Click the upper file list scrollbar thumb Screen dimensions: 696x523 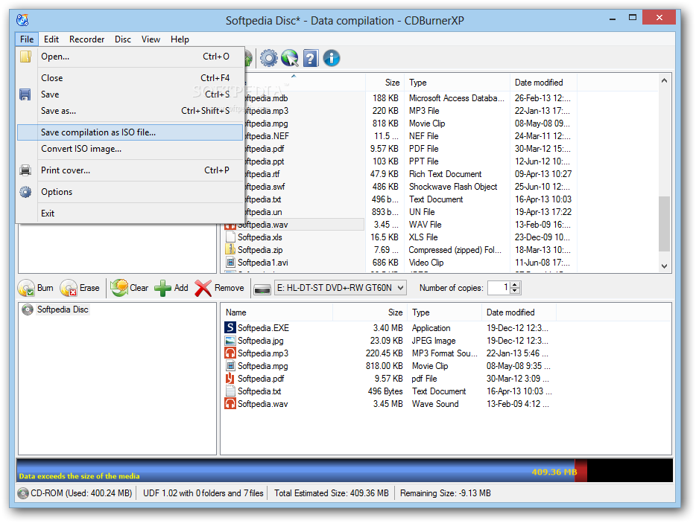click(664, 224)
